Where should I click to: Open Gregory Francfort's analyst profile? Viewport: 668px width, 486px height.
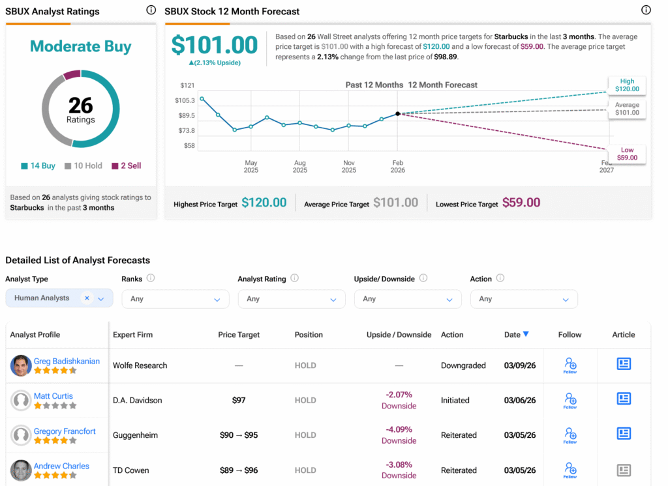(x=65, y=431)
